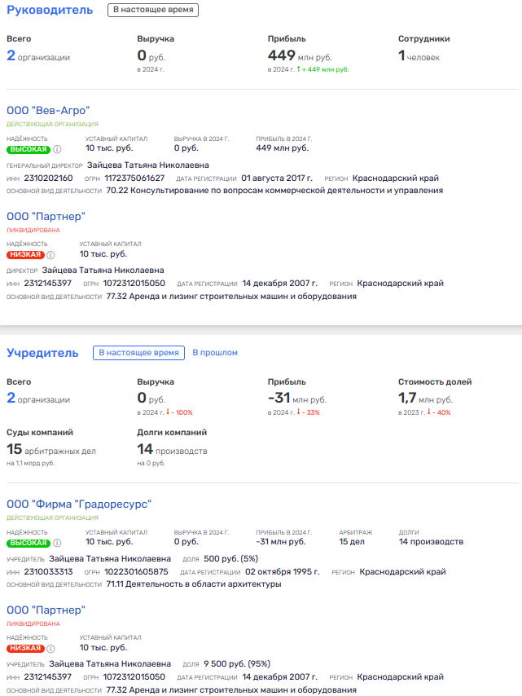The height and width of the screenshot is (696, 522).
Task: Open ООО "Партнер" link under Учредитель
Action: 46,610
